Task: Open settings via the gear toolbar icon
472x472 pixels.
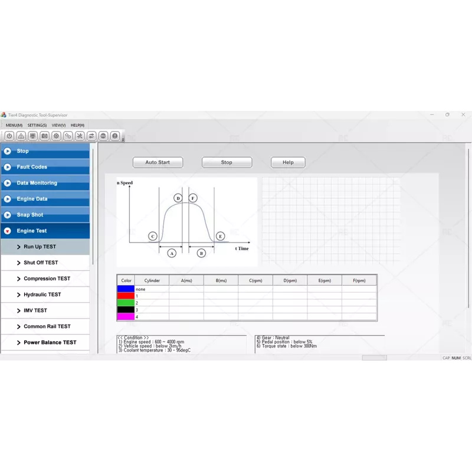Action: click(56, 136)
